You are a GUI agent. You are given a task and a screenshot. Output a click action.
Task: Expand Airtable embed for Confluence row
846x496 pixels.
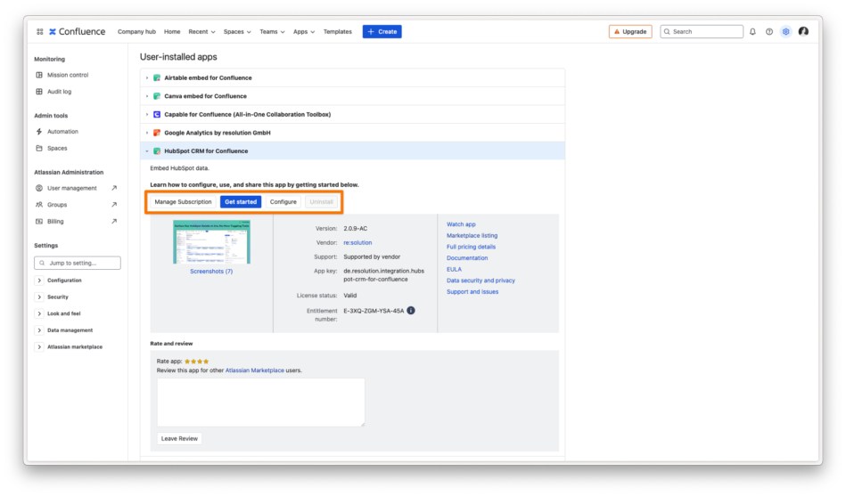(147, 77)
